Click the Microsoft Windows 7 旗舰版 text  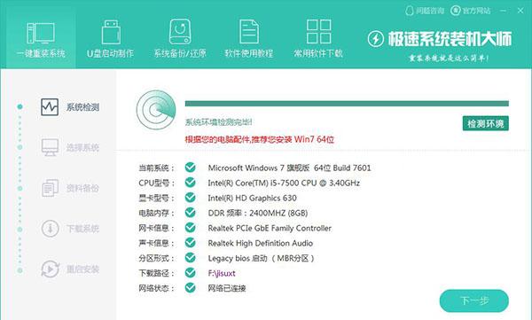click(259, 168)
